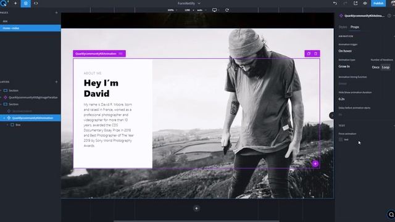Select the Home - index page
The height and width of the screenshot is (222, 395).
[x=30, y=28]
